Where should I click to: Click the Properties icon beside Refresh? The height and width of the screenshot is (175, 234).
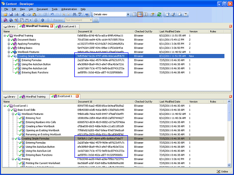(152, 15)
